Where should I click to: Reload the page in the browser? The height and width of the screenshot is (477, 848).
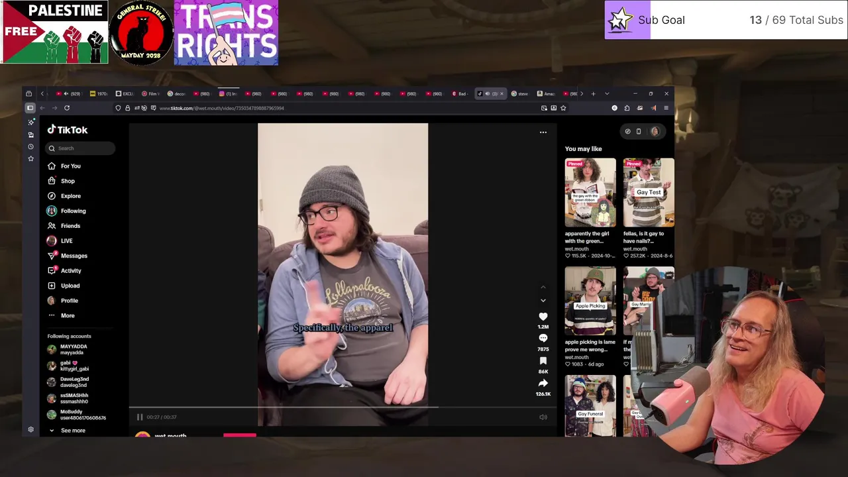[67, 108]
